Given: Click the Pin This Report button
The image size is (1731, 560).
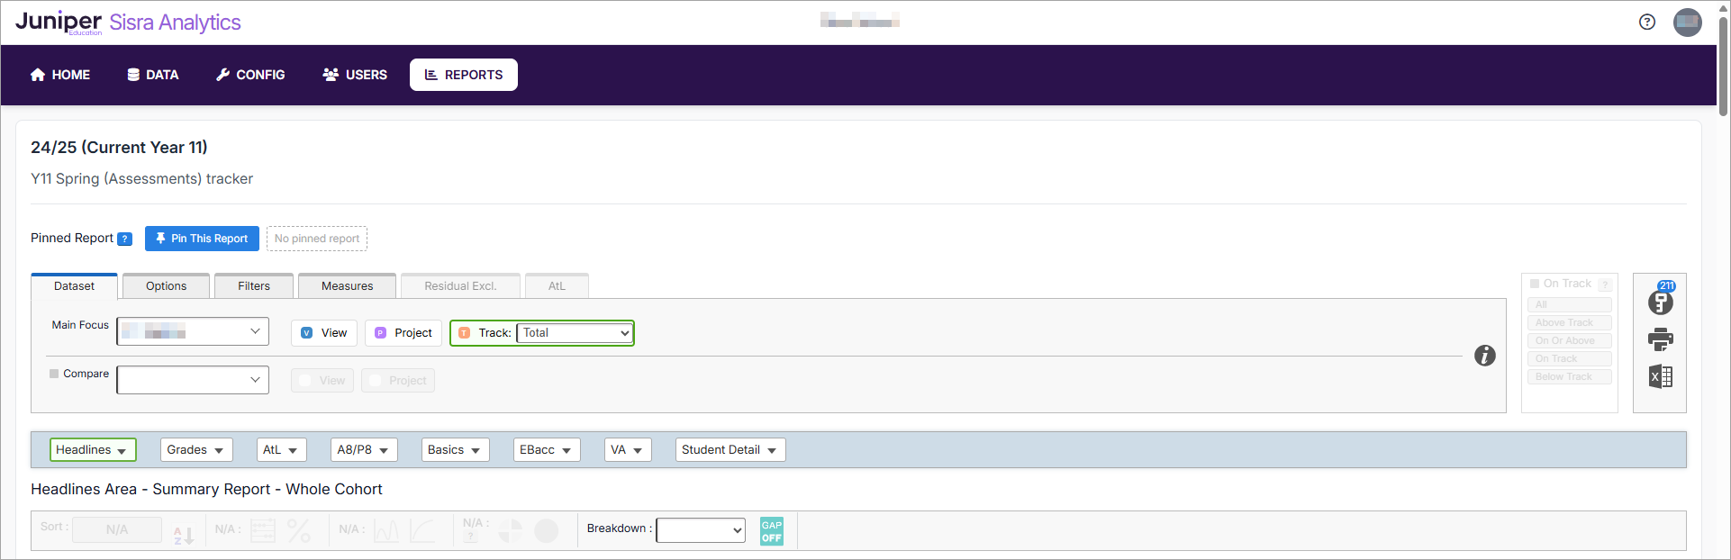Looking at the screenshot, I should pos(202,239).
